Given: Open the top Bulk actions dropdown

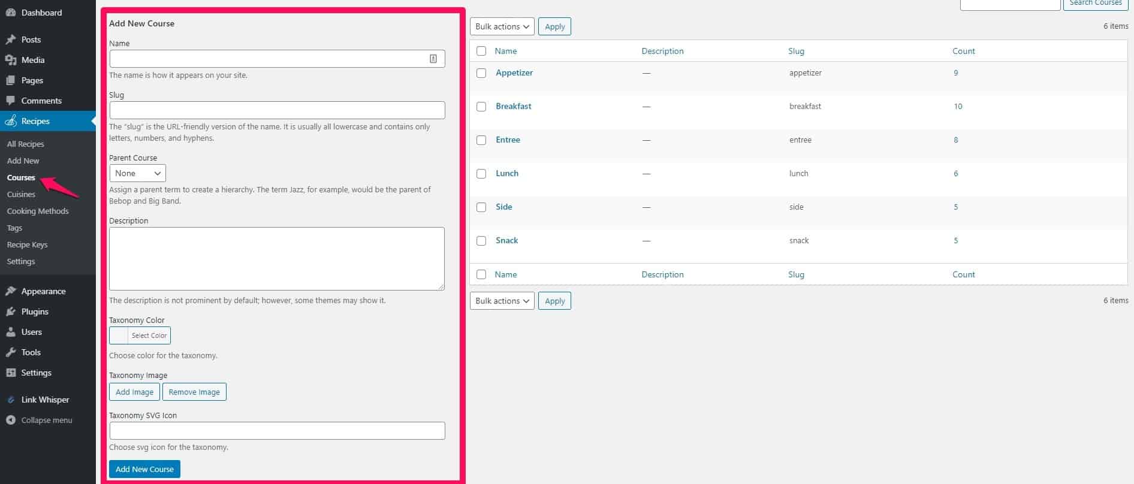Looking at the screenshot, I should pos(502,26).
